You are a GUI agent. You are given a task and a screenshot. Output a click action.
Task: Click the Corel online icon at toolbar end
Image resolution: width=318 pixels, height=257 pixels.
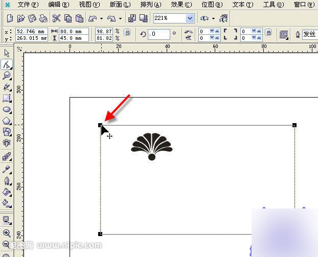223,18
